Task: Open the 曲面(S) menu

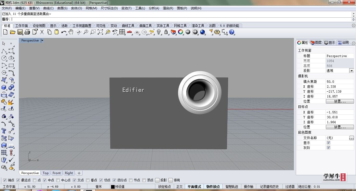Action: pyautogui.click(x=62, y=8)
